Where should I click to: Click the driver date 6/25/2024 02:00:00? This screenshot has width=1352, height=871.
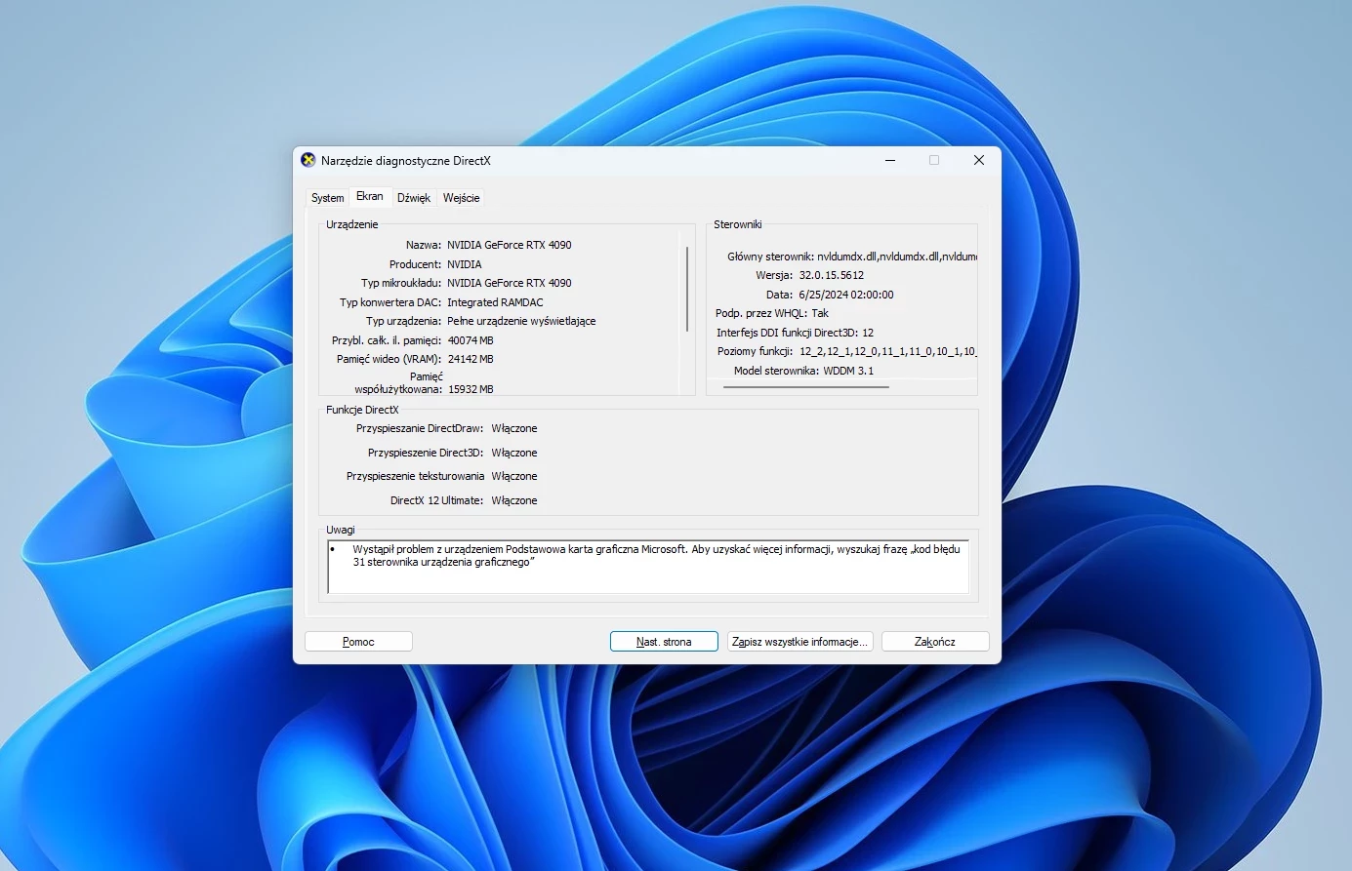846,295
